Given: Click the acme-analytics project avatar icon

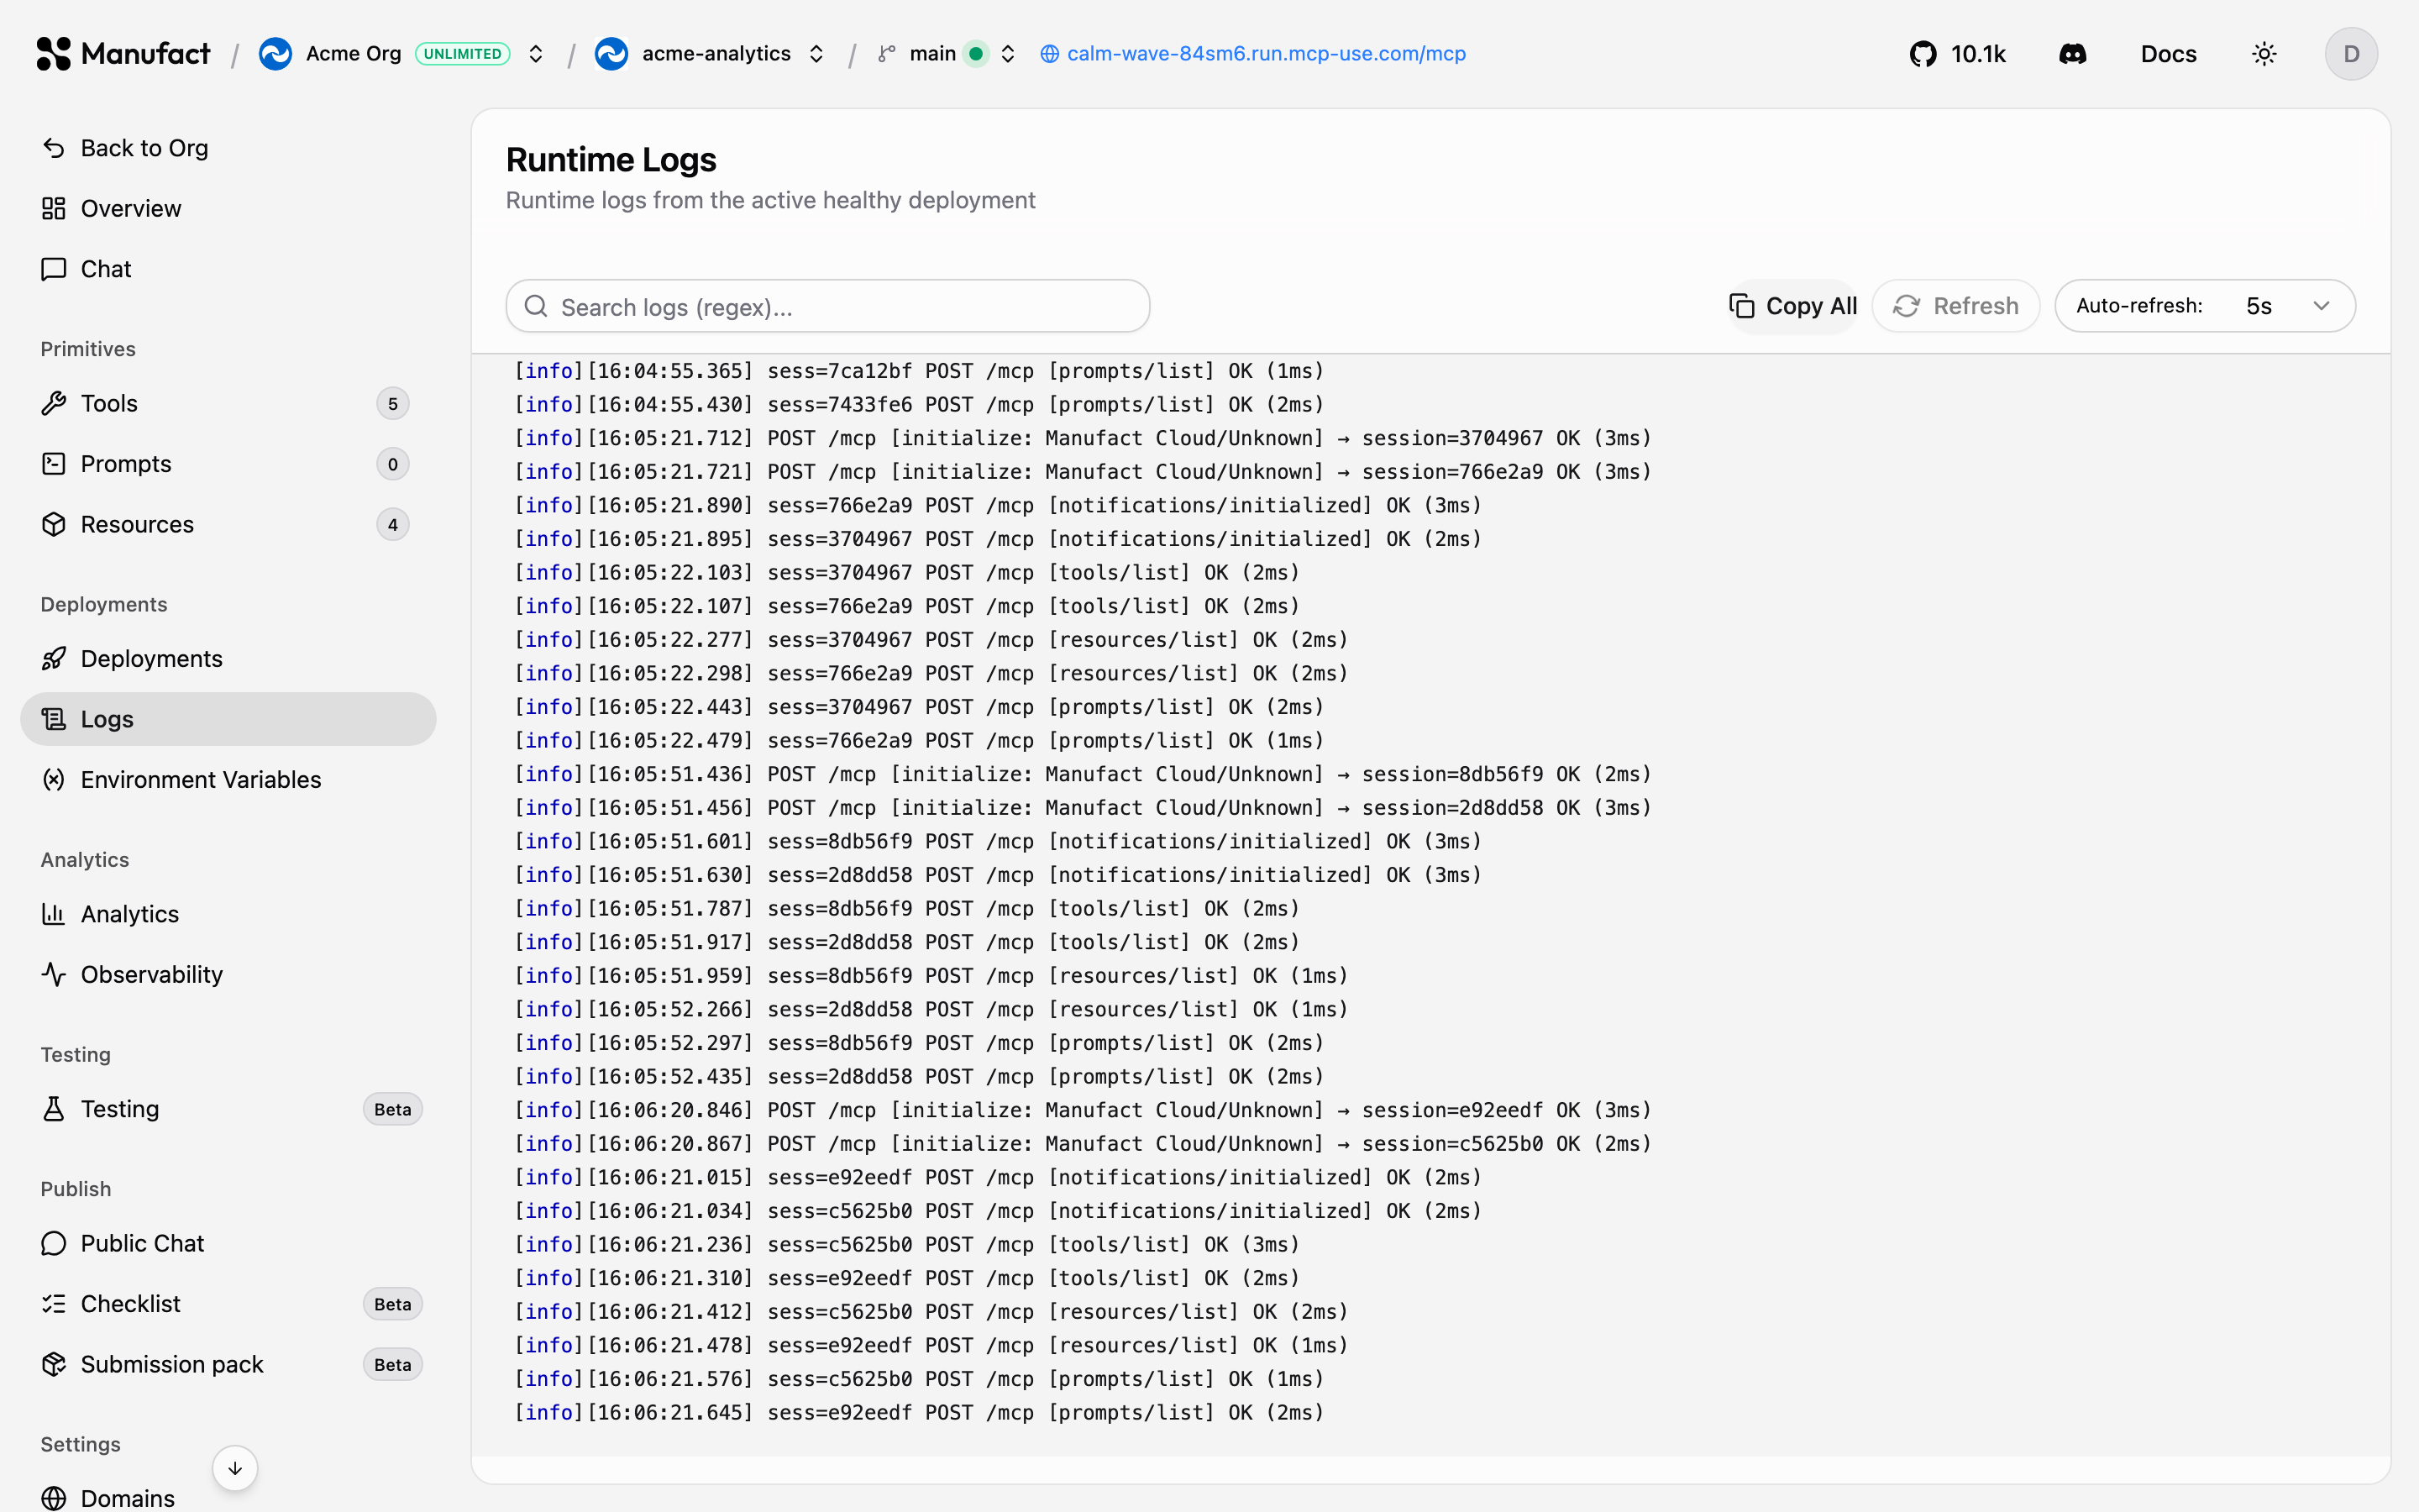Looking at the screenshot, I should click(611, 54).
